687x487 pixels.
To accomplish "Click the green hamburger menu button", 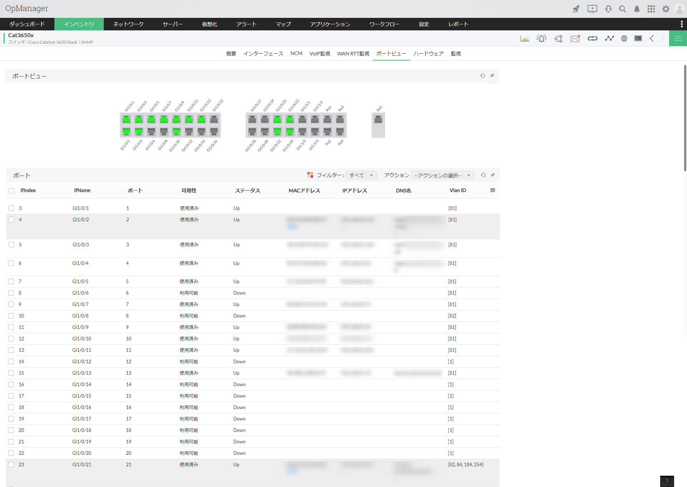I will click(678, 39).
